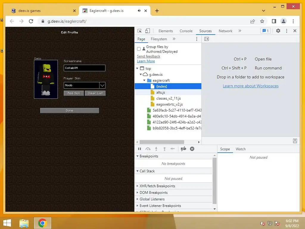Click the step icon in debugger toolbar
The width and height of the screenshot is (305, 229).
172,149
